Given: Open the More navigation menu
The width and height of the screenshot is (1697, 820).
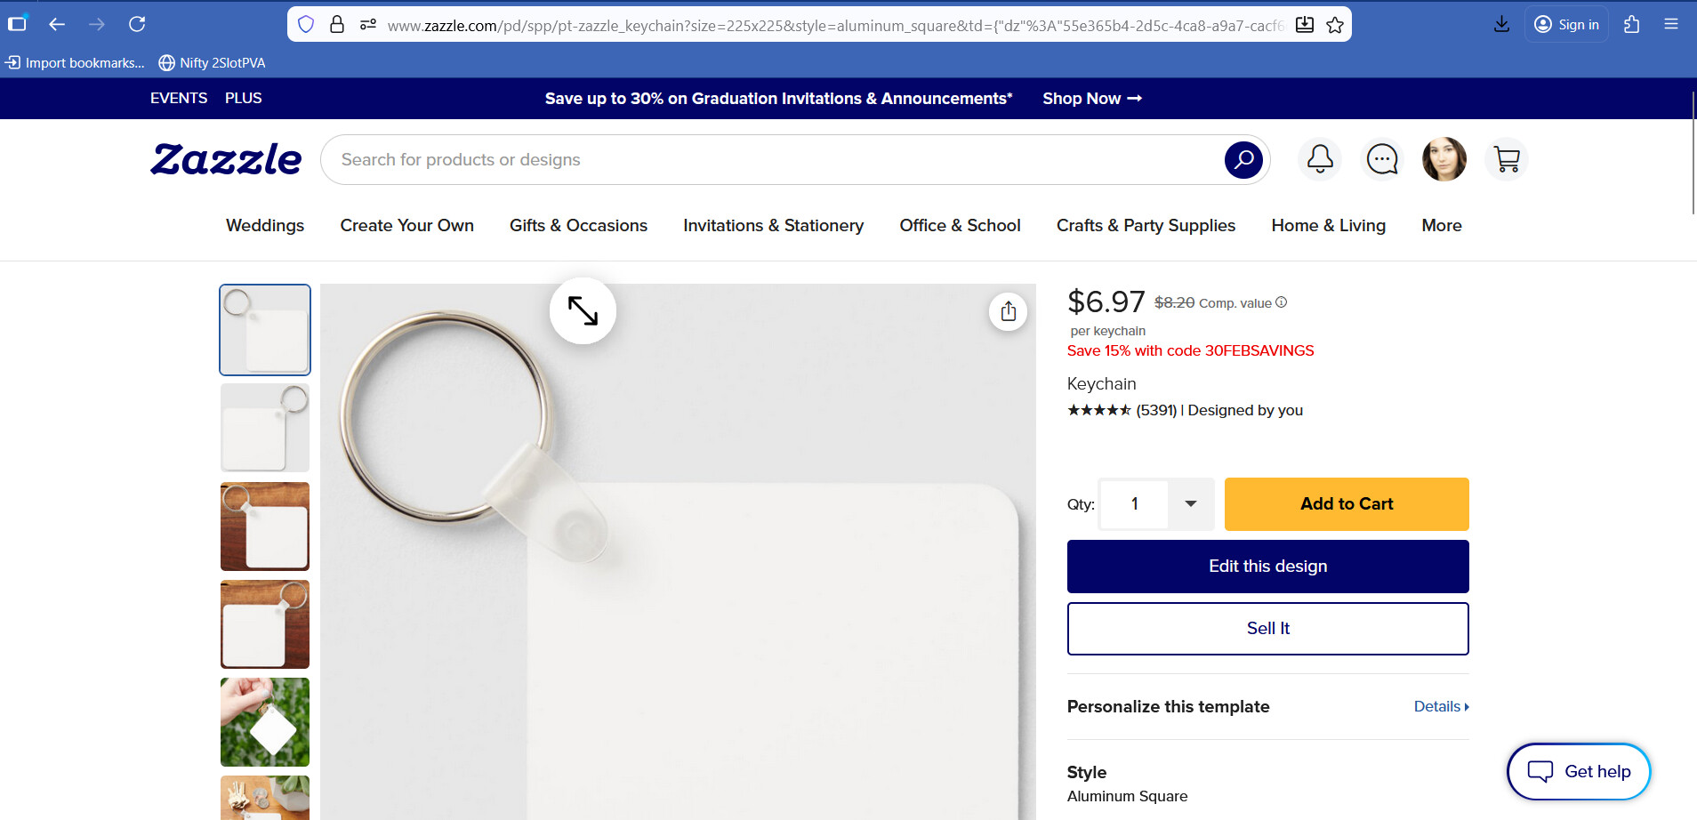Looking at the screenshot, I should 1442,226.
